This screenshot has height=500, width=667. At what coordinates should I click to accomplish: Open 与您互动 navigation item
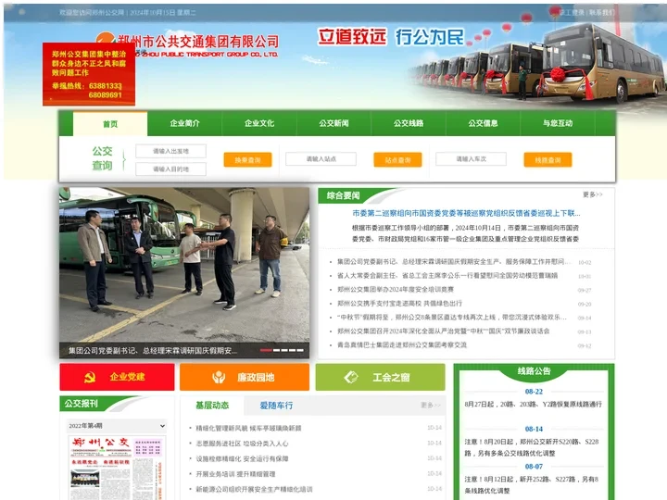pyautogui.click(x=558, y=123)
